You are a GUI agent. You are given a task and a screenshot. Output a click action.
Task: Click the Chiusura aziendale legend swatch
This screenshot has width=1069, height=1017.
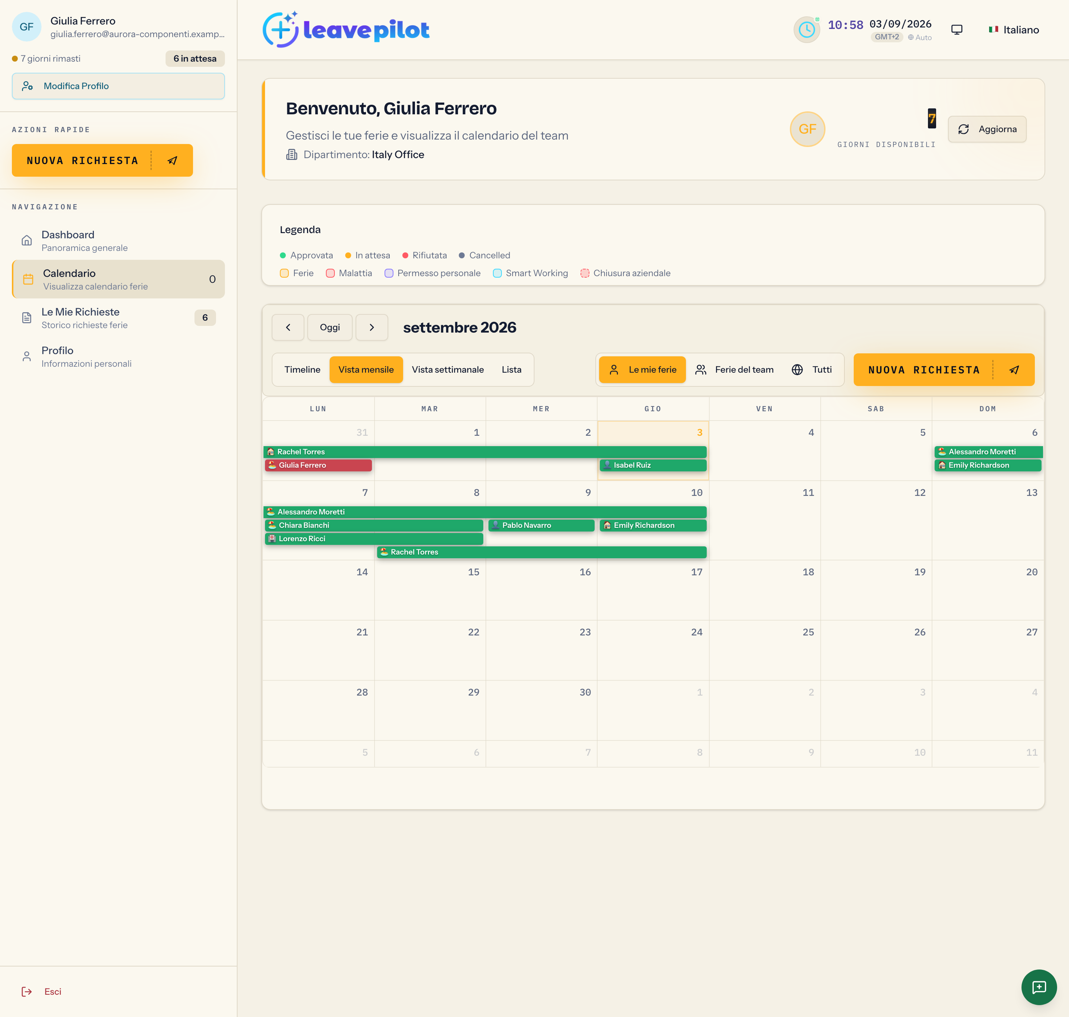click(x=585, y=273)
